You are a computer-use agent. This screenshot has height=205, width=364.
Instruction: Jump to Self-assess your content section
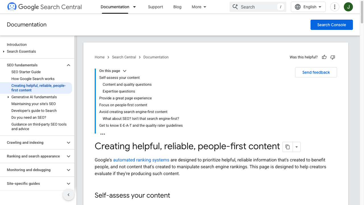coord(119,78)
